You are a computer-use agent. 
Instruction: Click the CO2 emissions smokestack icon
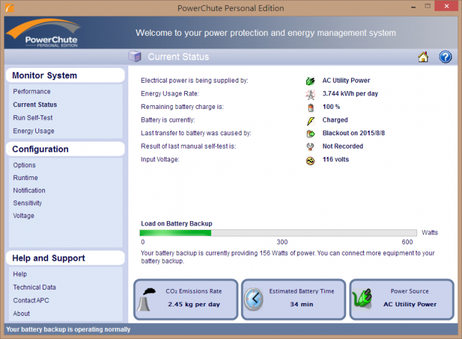148,299
